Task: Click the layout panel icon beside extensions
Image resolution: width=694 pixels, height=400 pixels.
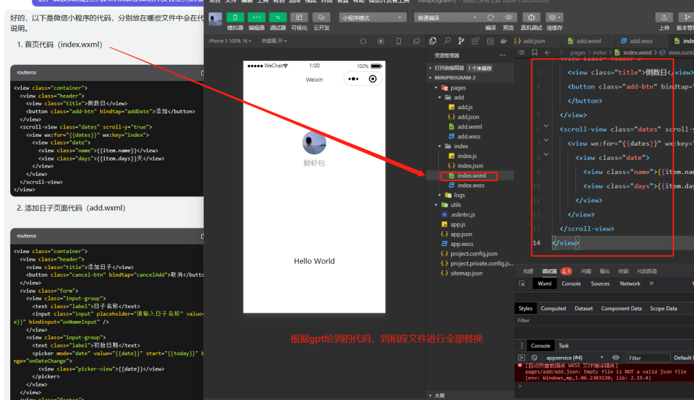Action: [x=490, y=40]
